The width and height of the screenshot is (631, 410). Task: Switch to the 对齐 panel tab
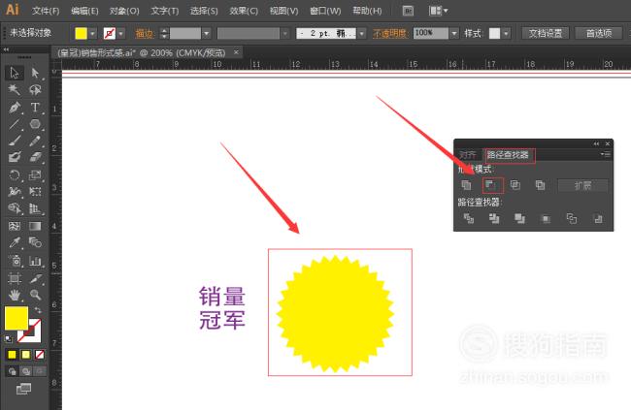pos(468,155)
